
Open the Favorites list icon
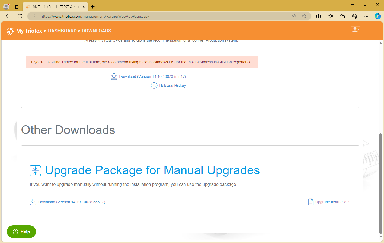coord(331,16)
